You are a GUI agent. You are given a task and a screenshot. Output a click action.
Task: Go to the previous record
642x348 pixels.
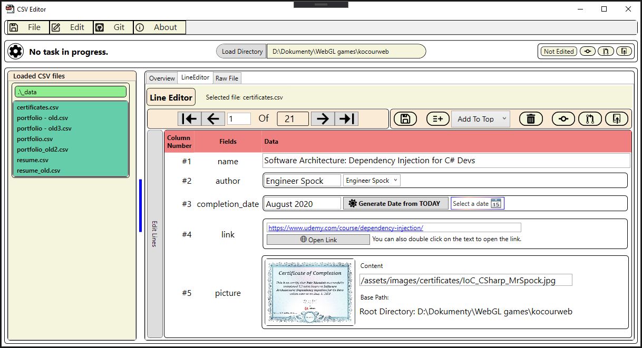(213, 119)
